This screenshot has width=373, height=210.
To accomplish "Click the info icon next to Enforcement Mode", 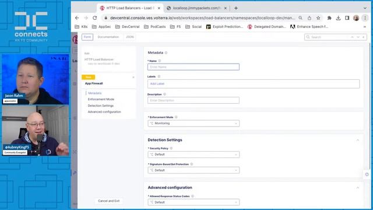I will [176, 117].
